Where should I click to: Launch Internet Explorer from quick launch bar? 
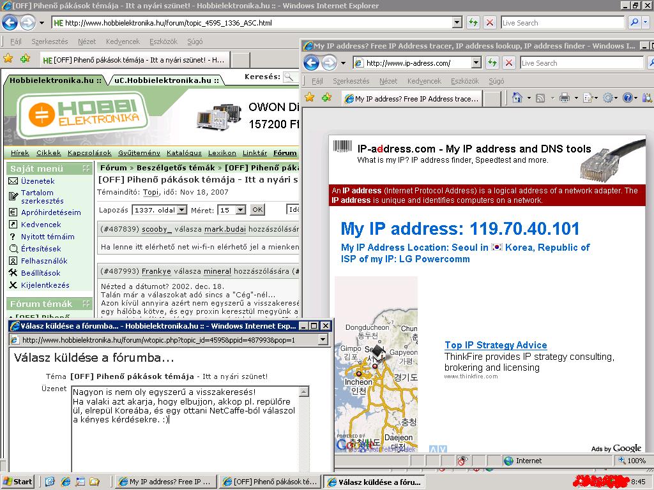coord(66,482)
